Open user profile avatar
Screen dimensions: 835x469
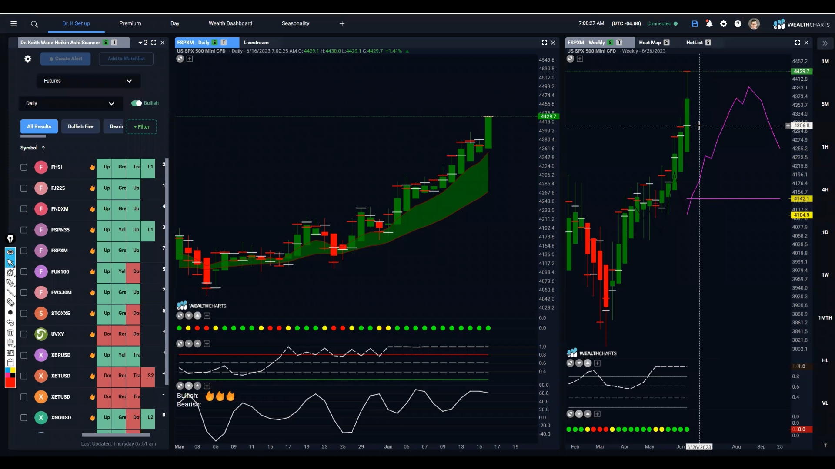(754, 24)
